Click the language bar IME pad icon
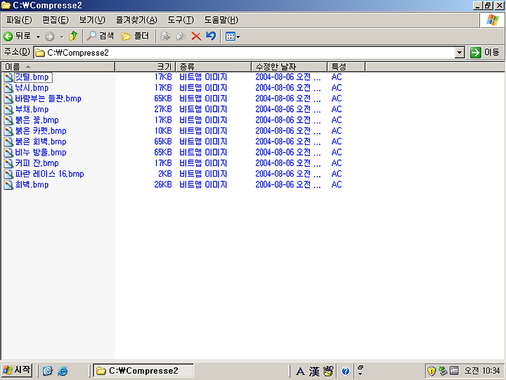This screenshot has height=380, width=506. [328, 371]
